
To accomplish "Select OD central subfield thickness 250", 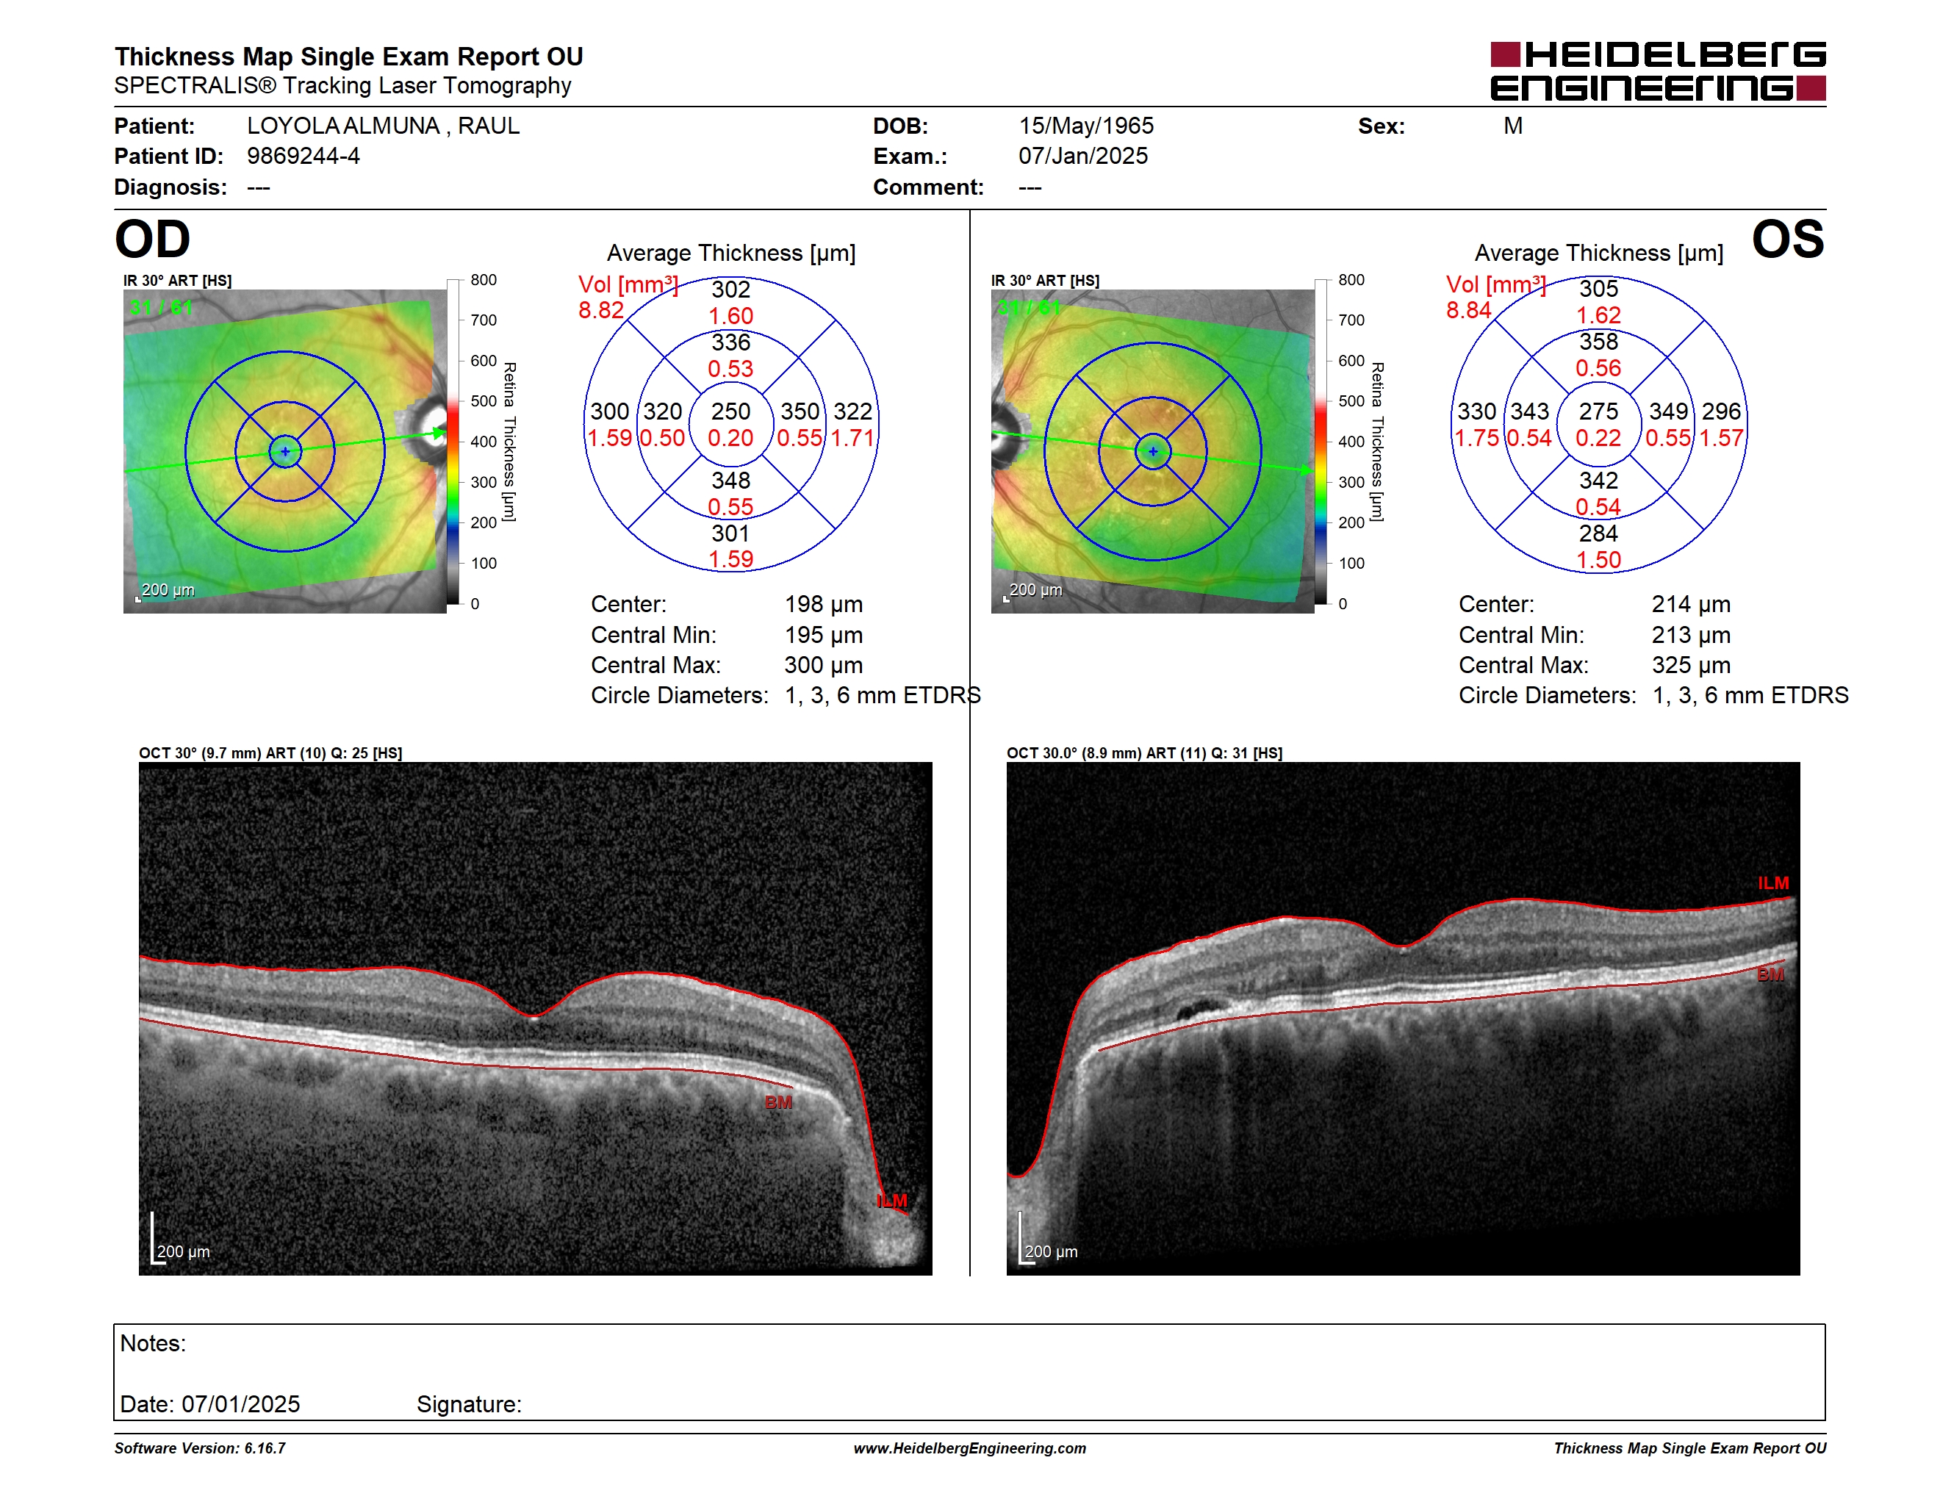I will click(x=730, y=411).
